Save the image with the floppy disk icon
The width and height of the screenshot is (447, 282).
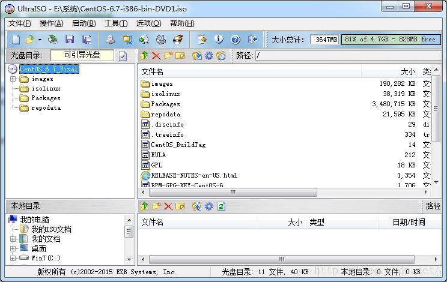[x=70, y=40]
